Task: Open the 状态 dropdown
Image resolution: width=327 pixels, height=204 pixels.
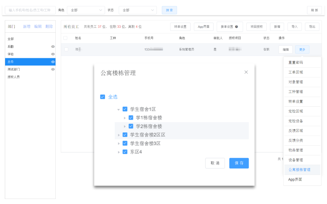Action: [138, 10]
